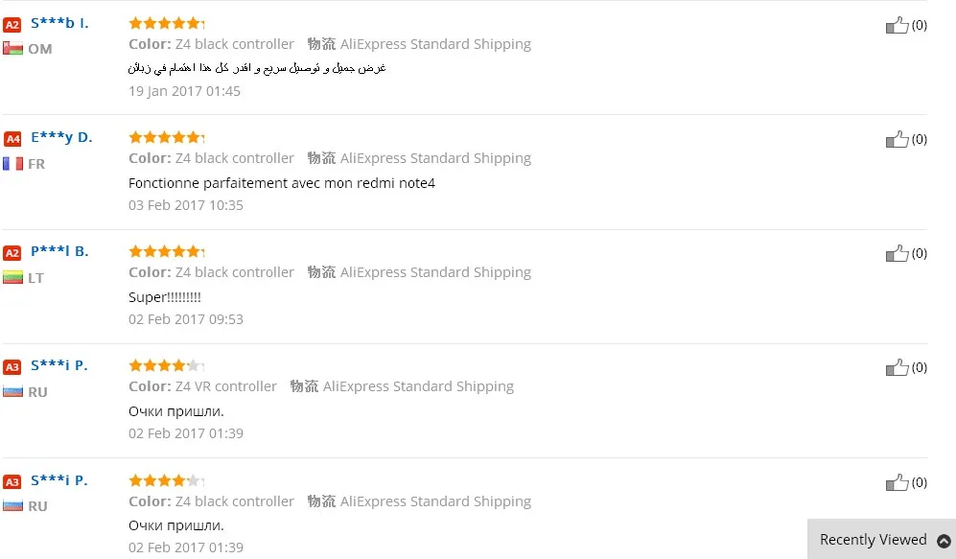Click the French review text about redmi note4
Image resolution: width=956 pixels, height=559 pixels.
(x=282, y=183)
